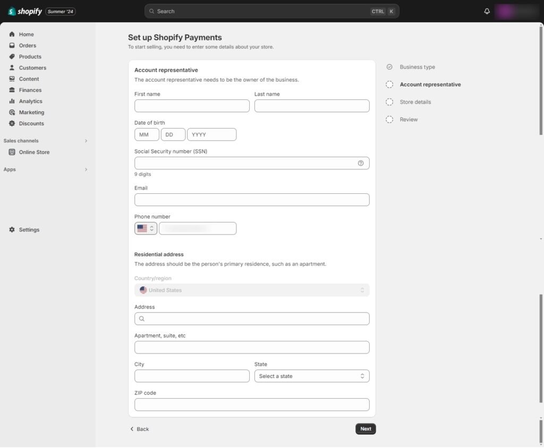The height and width of the screenshot is (448, 544).
Task: Click the Discounts badge icon
Action: [12, 124]
